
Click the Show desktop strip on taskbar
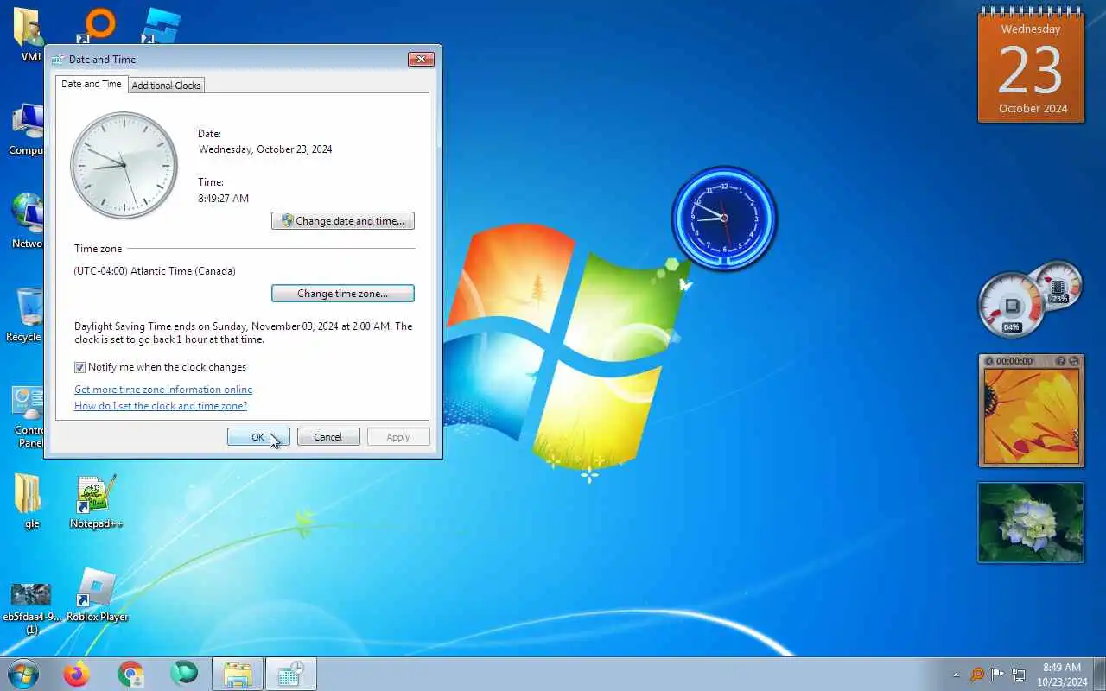1100,675
